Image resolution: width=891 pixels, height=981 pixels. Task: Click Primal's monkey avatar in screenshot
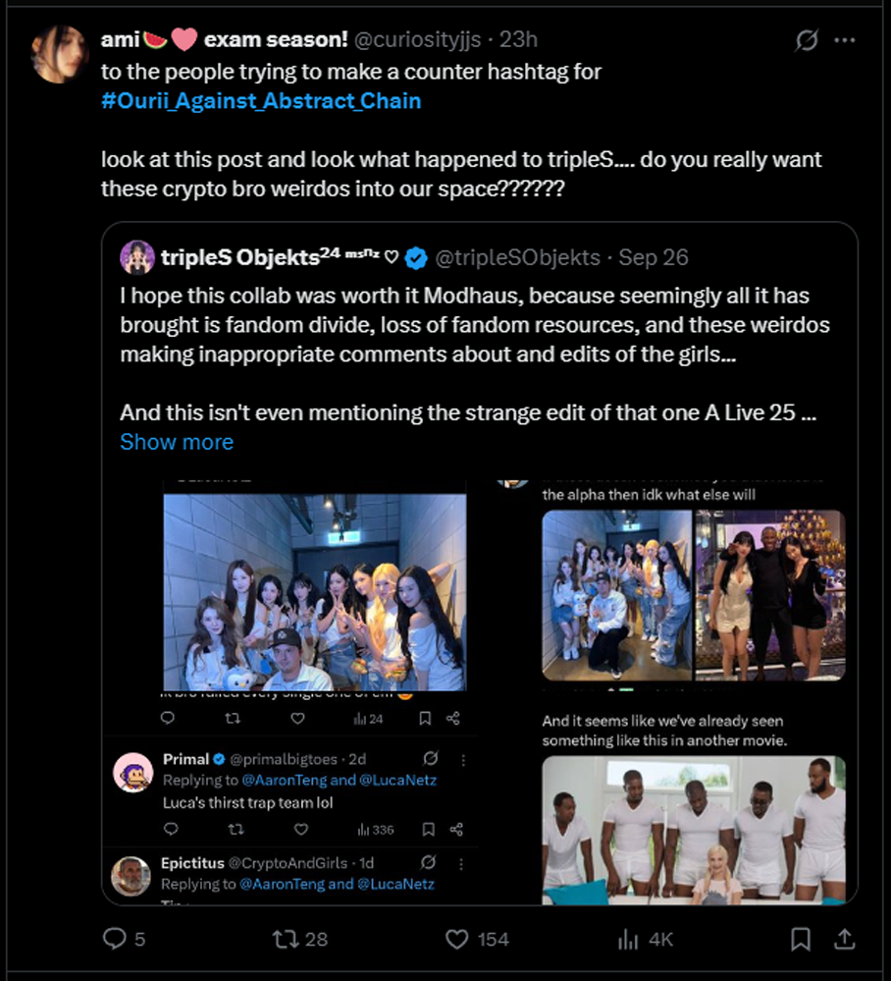132,773
